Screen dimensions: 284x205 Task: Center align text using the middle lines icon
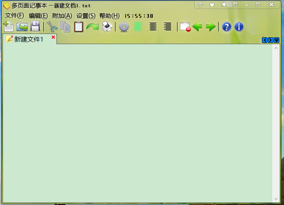coord(153,27)
